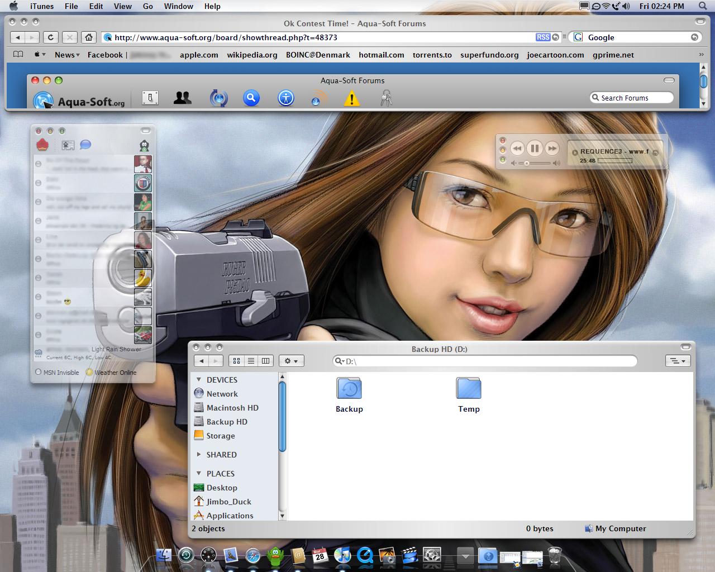Open the wikipedia.org bookmark
Viewport: 715px width, 572px height.
pyautogui.click(x=252, y=55)
